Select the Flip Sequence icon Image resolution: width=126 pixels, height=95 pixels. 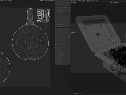coord(56,58)
